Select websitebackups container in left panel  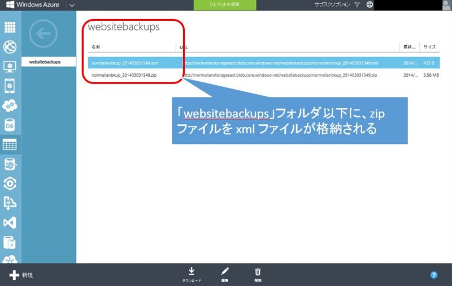49,62
